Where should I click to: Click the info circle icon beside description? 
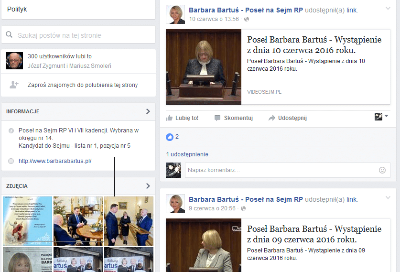11,131
